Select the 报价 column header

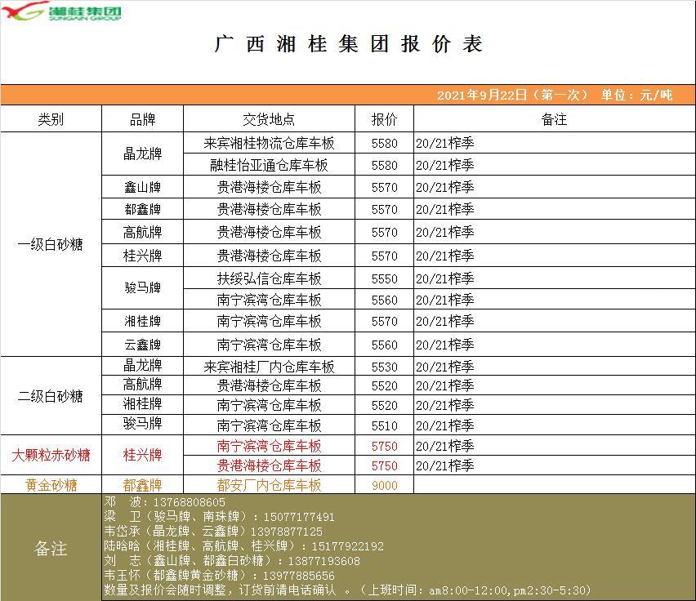point(384,119)
